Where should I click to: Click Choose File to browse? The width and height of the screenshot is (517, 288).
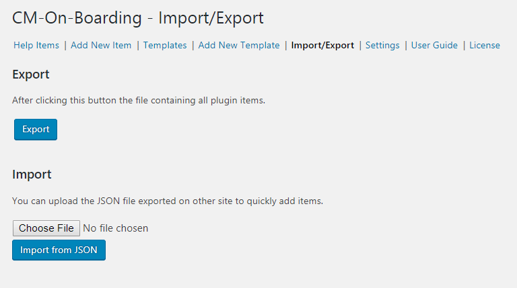click(x=46, y=228)
